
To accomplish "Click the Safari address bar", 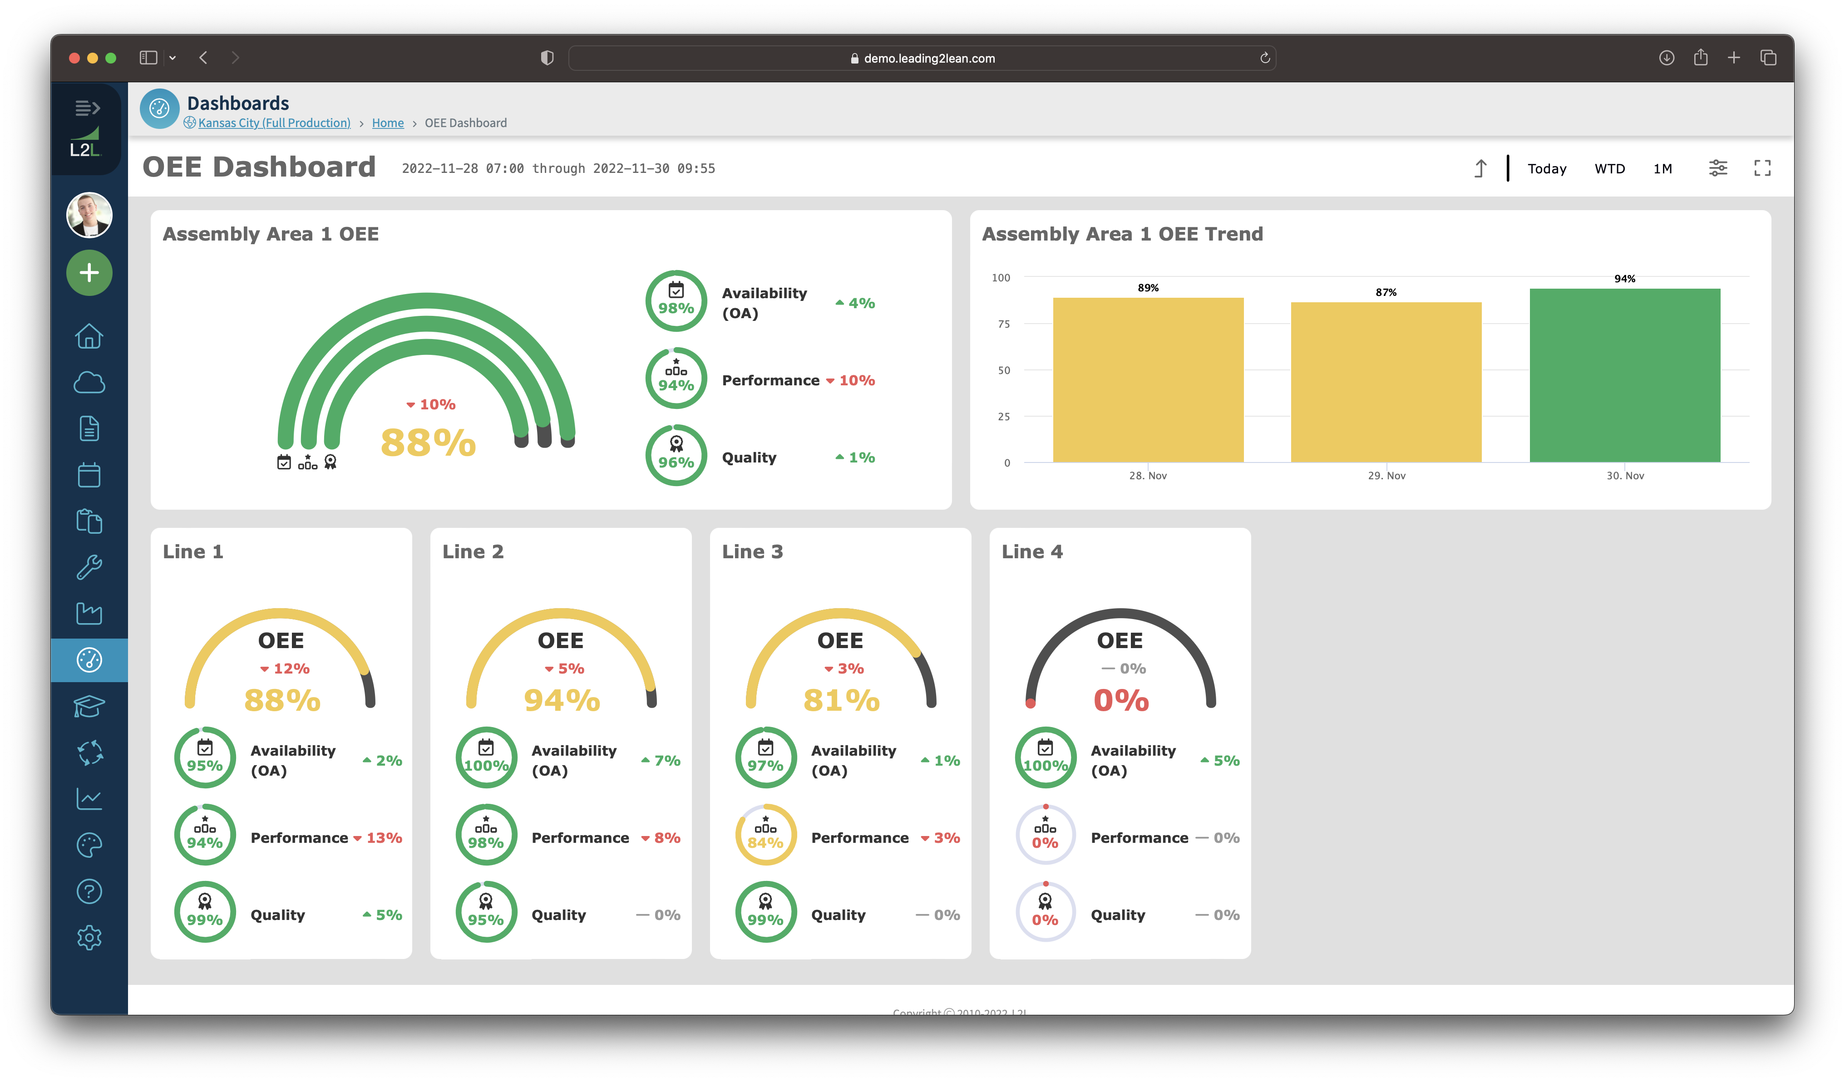I will pyautogui.click(x=922, y=59).
